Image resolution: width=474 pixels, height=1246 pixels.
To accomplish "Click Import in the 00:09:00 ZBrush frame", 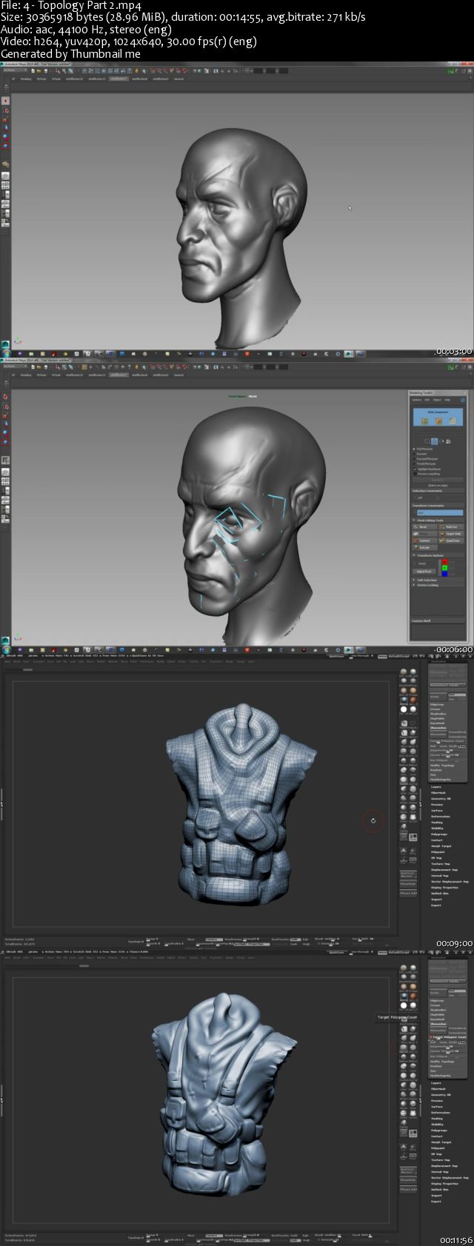I will coord(436,900).
